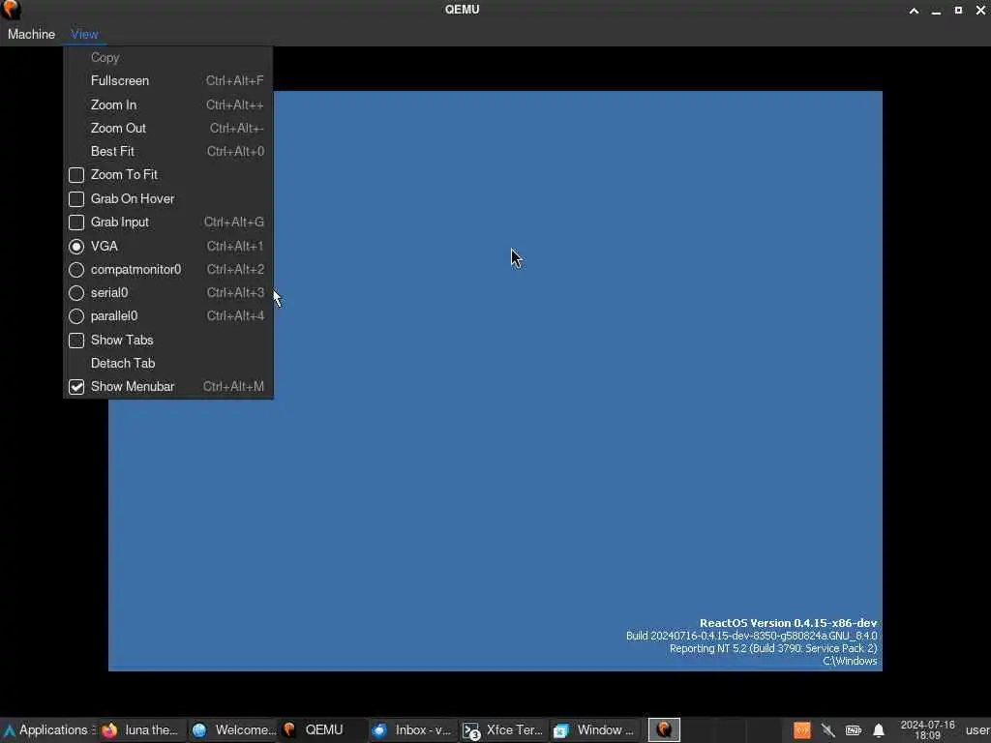Enable Grab On Hover checkbox
This screenshot has height=743, width=991.
tap(76, 199)
